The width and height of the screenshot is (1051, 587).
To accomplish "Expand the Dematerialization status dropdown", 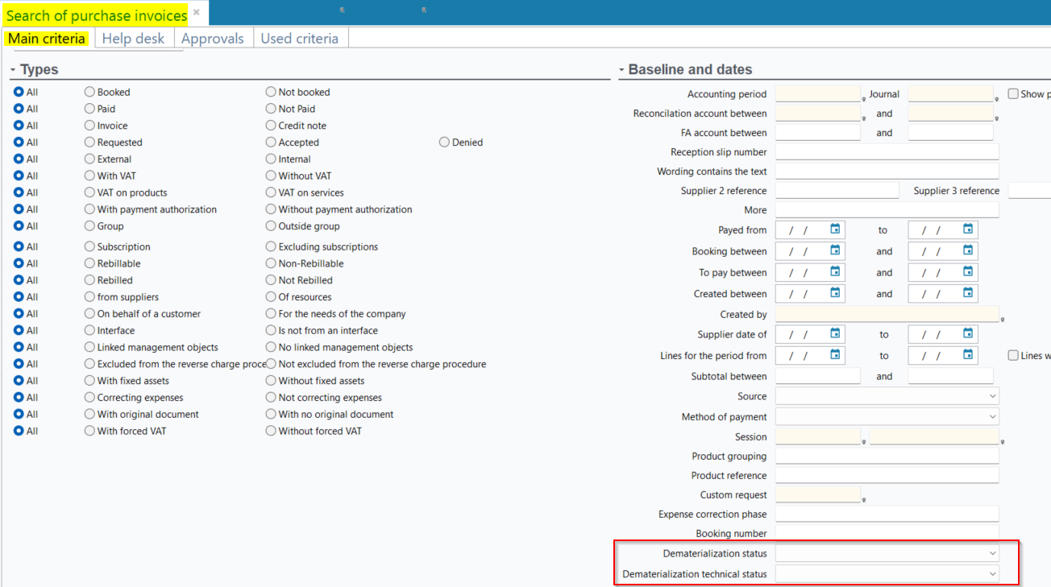I will [x=992, y=554].
